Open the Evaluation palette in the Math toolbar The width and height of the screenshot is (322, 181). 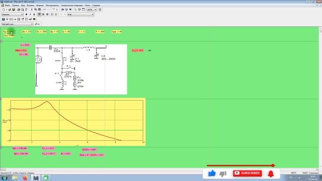pos(15,19)
